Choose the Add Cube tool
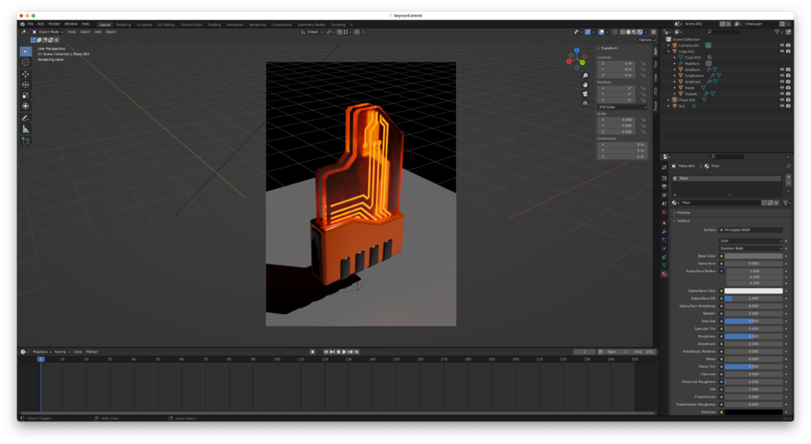This screenshot has height=444, width=811. point(25,141)
